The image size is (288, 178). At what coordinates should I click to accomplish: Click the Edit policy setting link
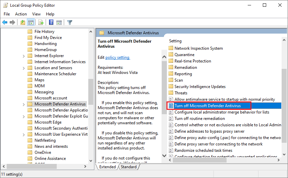click(x=117, y=57)
